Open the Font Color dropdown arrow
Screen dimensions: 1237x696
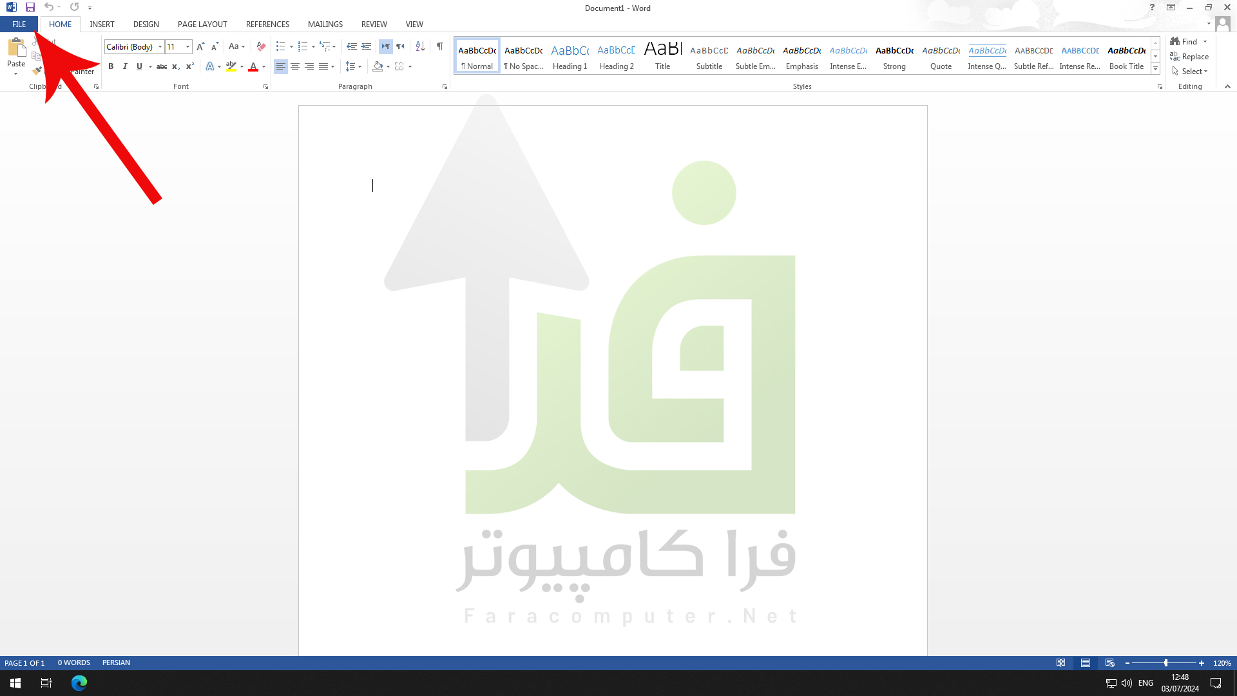pyautogui.click(x=264, y=66)
